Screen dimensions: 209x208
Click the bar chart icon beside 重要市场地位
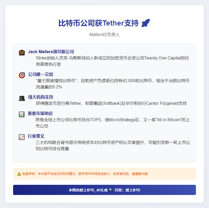click(22, 114)
